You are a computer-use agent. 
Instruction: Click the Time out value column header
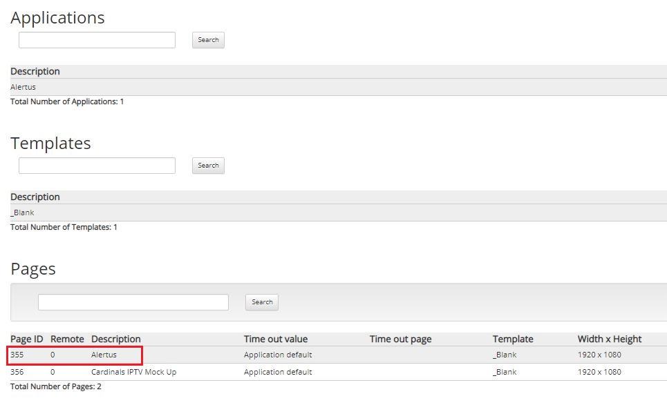coord(276,339)
